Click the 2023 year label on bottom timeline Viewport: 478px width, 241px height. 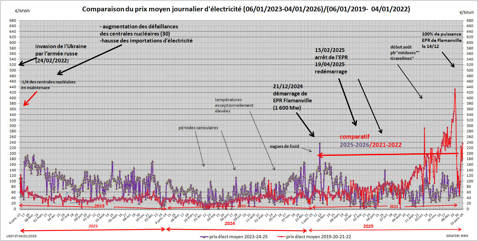click(x=93, y=226)
